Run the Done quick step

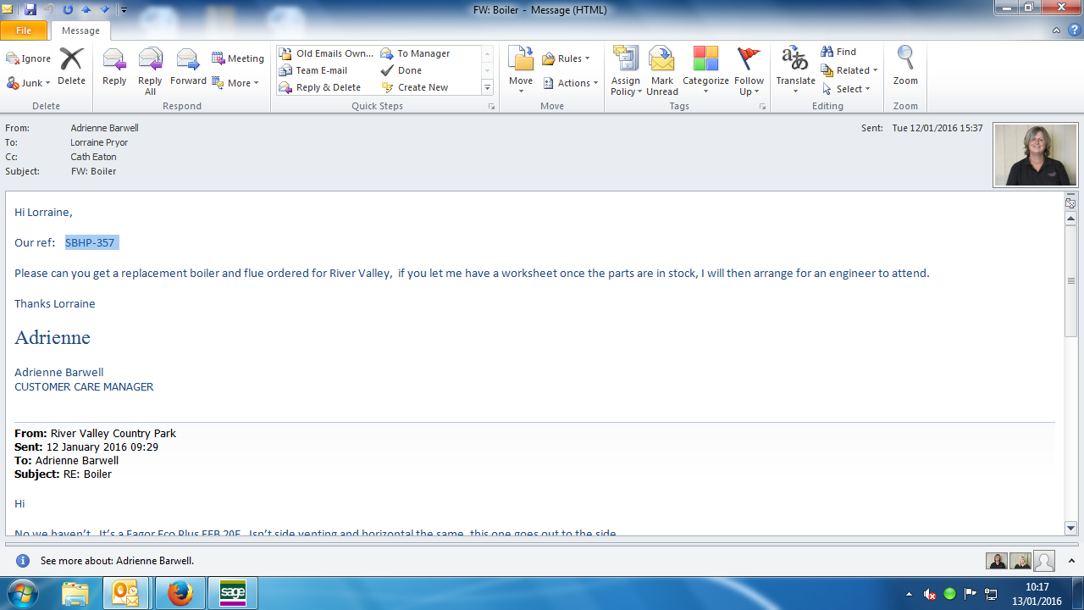401,70
